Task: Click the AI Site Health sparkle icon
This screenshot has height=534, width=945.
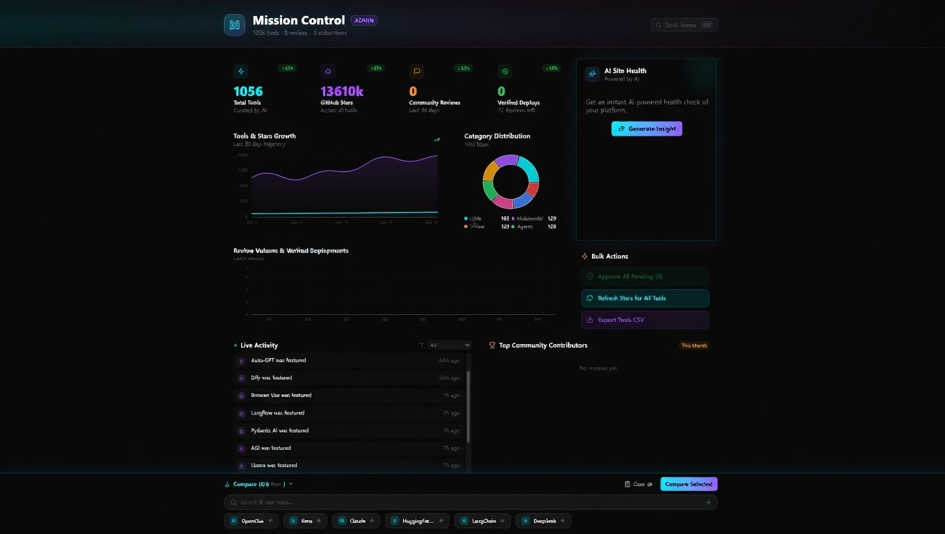Action: 591,74
